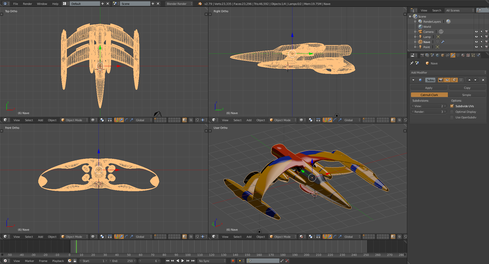This screenshot has height=264, width=489.
Task: Click the scale manipulator icon in Top Ortho header
Action: coord(131,120)
